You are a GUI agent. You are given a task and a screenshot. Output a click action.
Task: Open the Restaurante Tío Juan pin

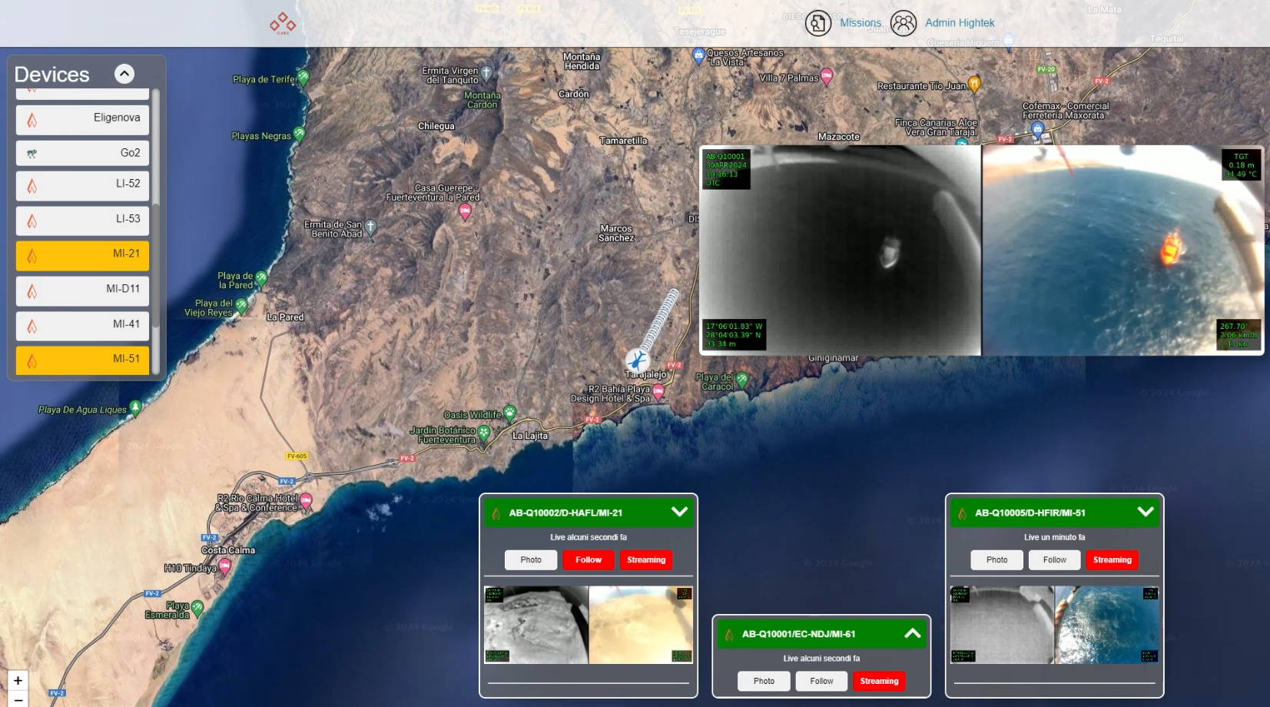(x=974, y=84)
